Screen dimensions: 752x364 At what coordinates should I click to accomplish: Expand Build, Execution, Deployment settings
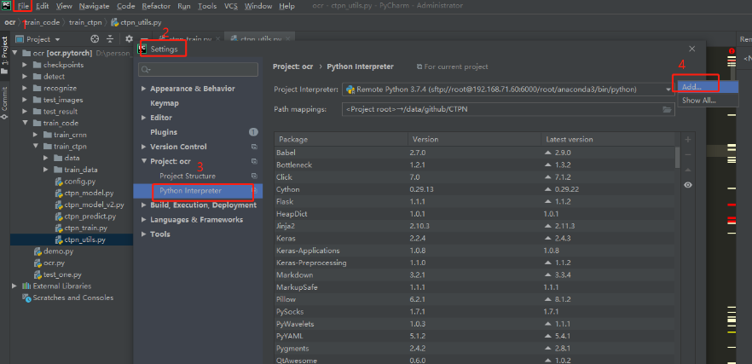click(x=143, y=205)
